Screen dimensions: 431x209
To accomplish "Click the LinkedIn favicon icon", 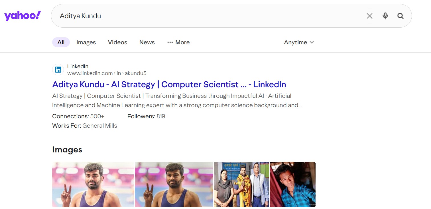I will coord(58,70).
